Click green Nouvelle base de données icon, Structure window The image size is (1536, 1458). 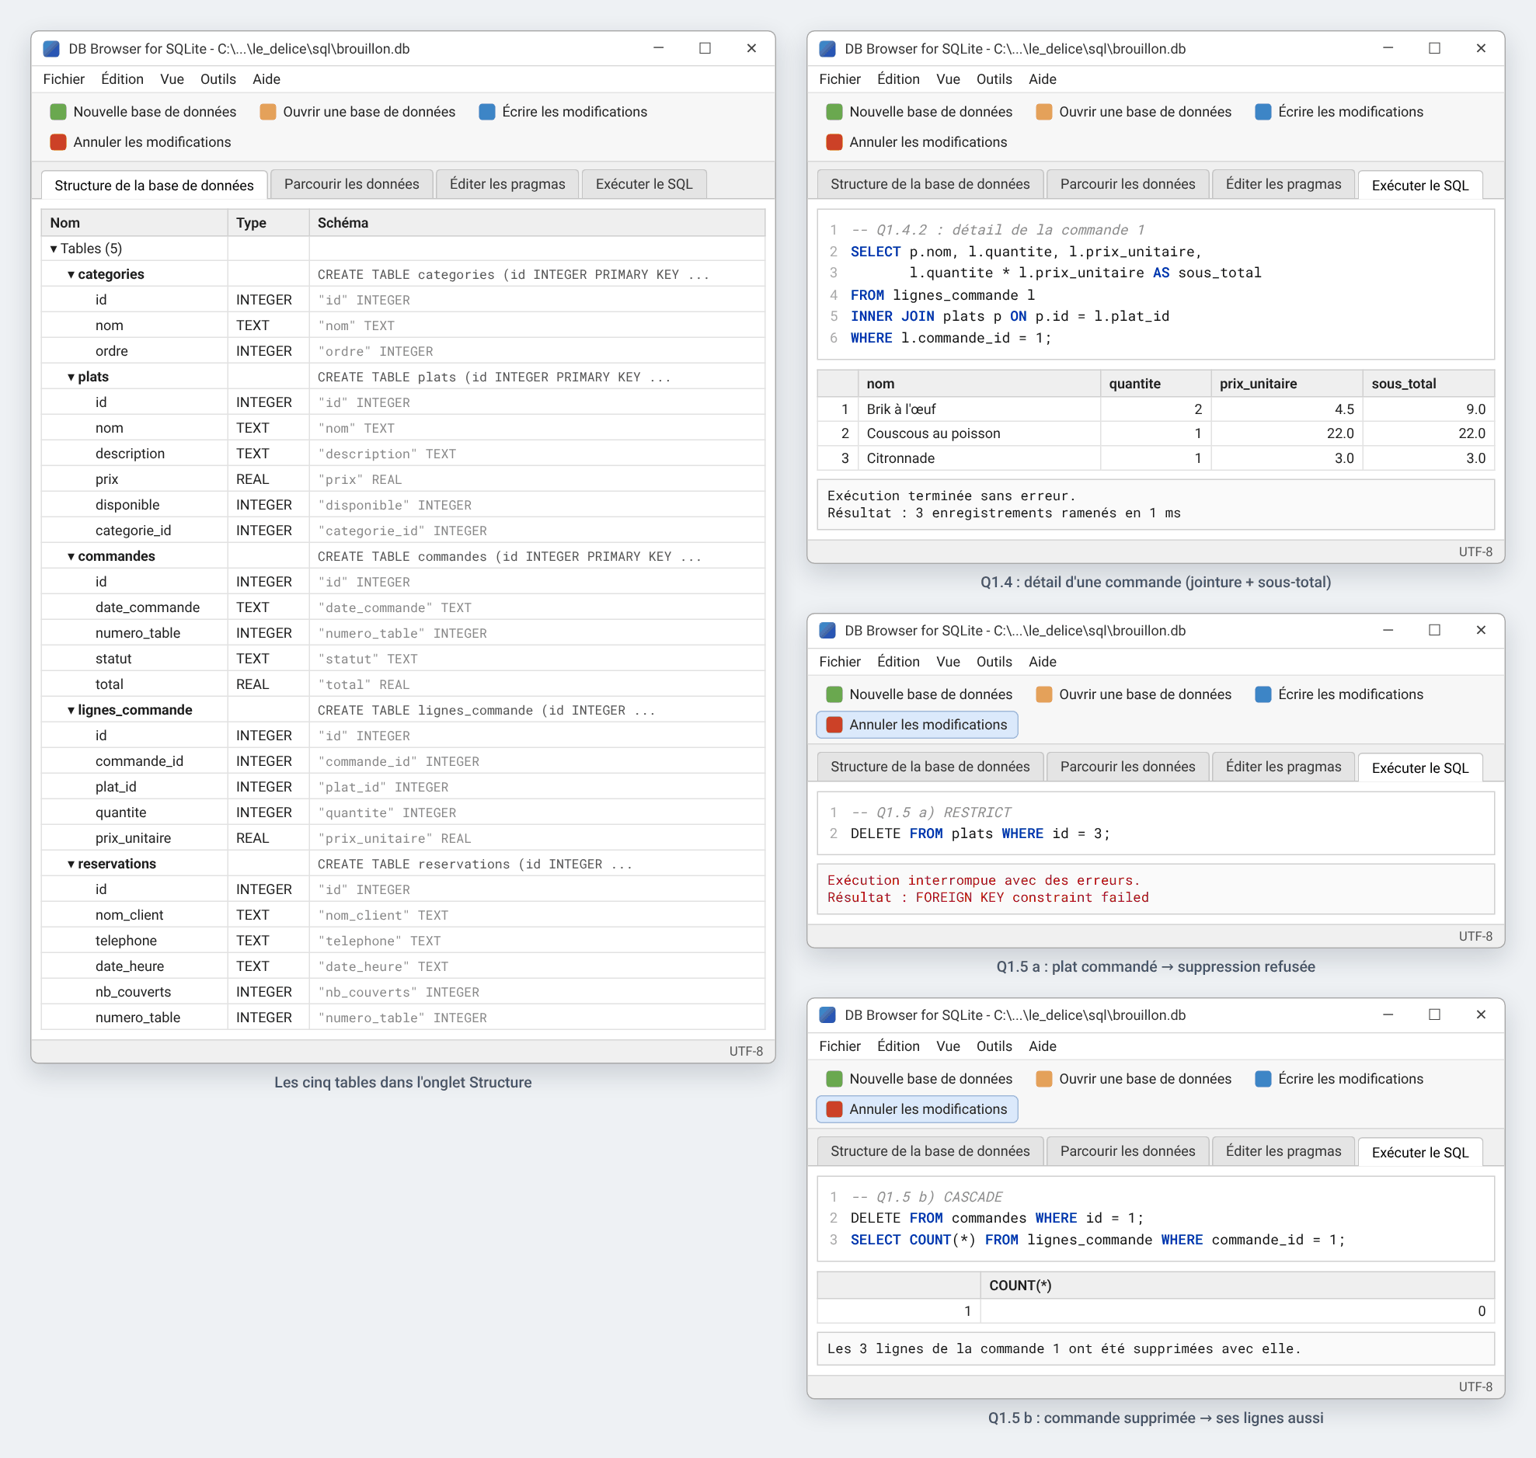point(57,112)
